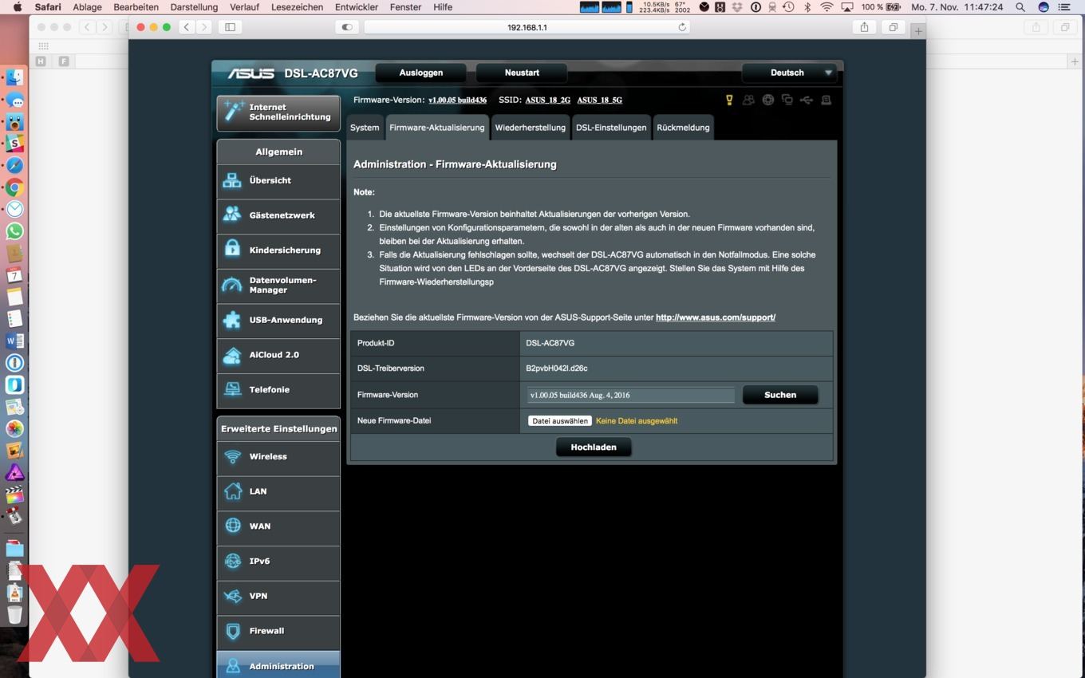Open the Gästenetzwerk page
Screen dimensions: 1085x678
[278, 215]
